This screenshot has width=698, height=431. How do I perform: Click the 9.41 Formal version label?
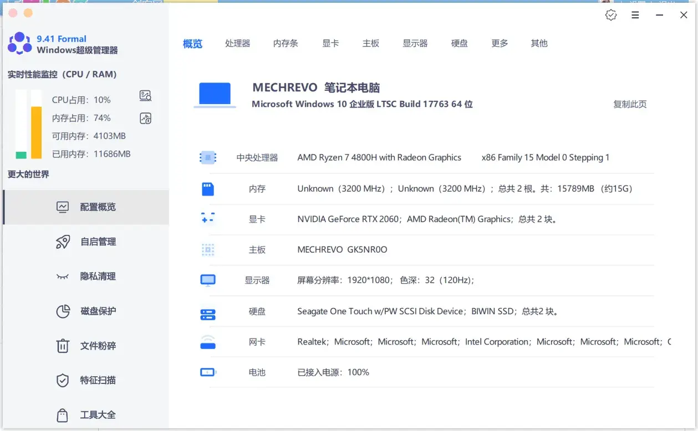62,39
